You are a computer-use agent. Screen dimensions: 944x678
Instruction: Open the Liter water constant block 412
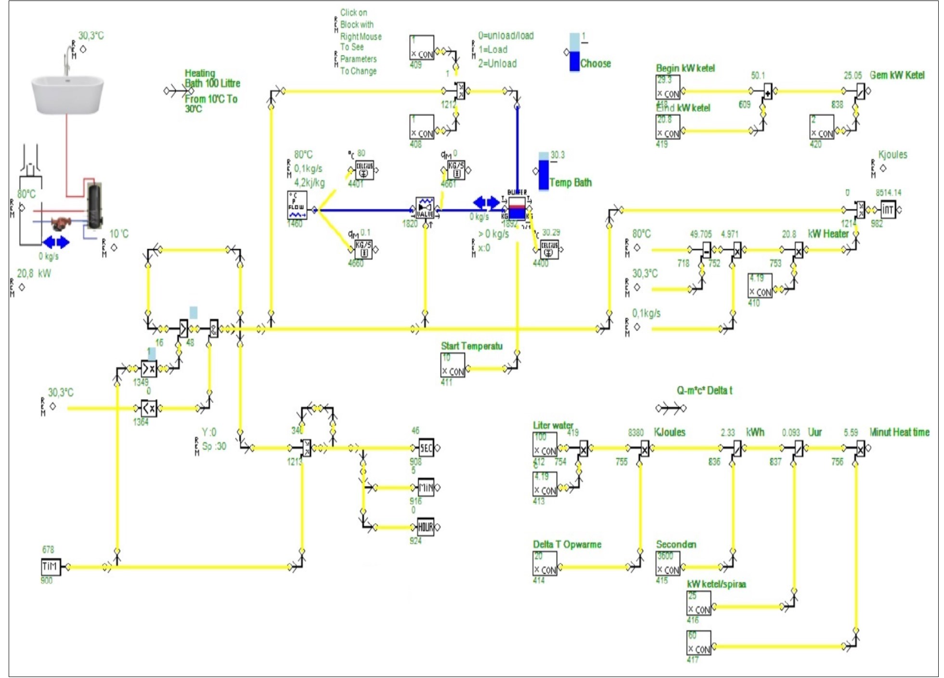(x=545, y=444)
